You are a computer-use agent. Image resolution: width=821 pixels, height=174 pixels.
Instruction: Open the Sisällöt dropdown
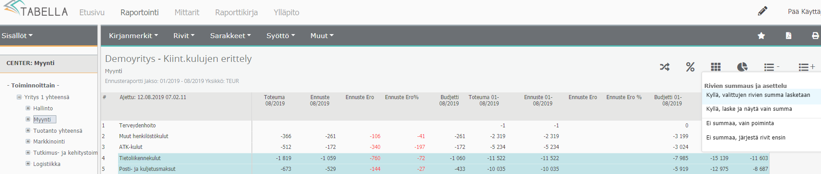tap(17, 35)
